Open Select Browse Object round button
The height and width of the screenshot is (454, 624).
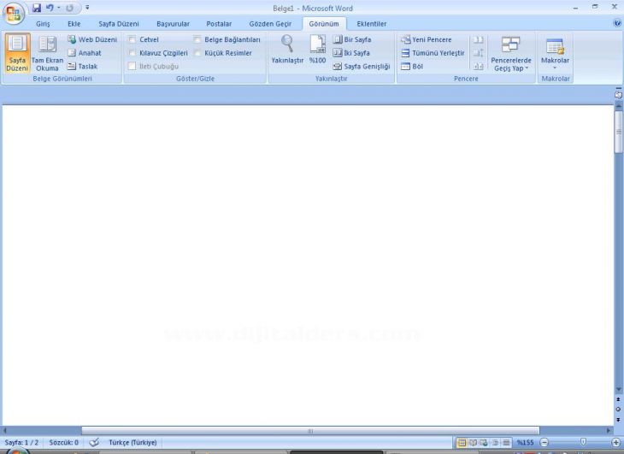618,409
